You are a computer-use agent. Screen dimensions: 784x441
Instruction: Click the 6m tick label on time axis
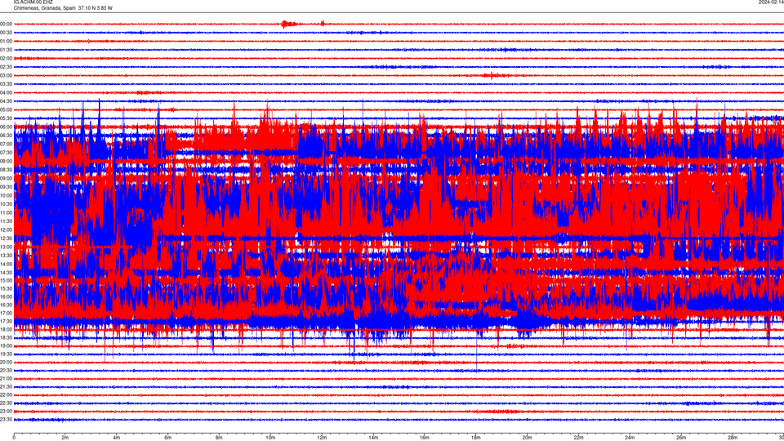[x=168, y=438]
